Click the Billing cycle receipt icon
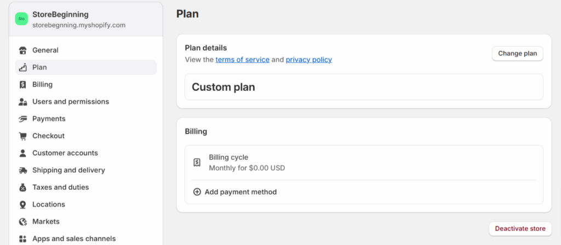This screenshot has width=561, height=245. (197, 162)
